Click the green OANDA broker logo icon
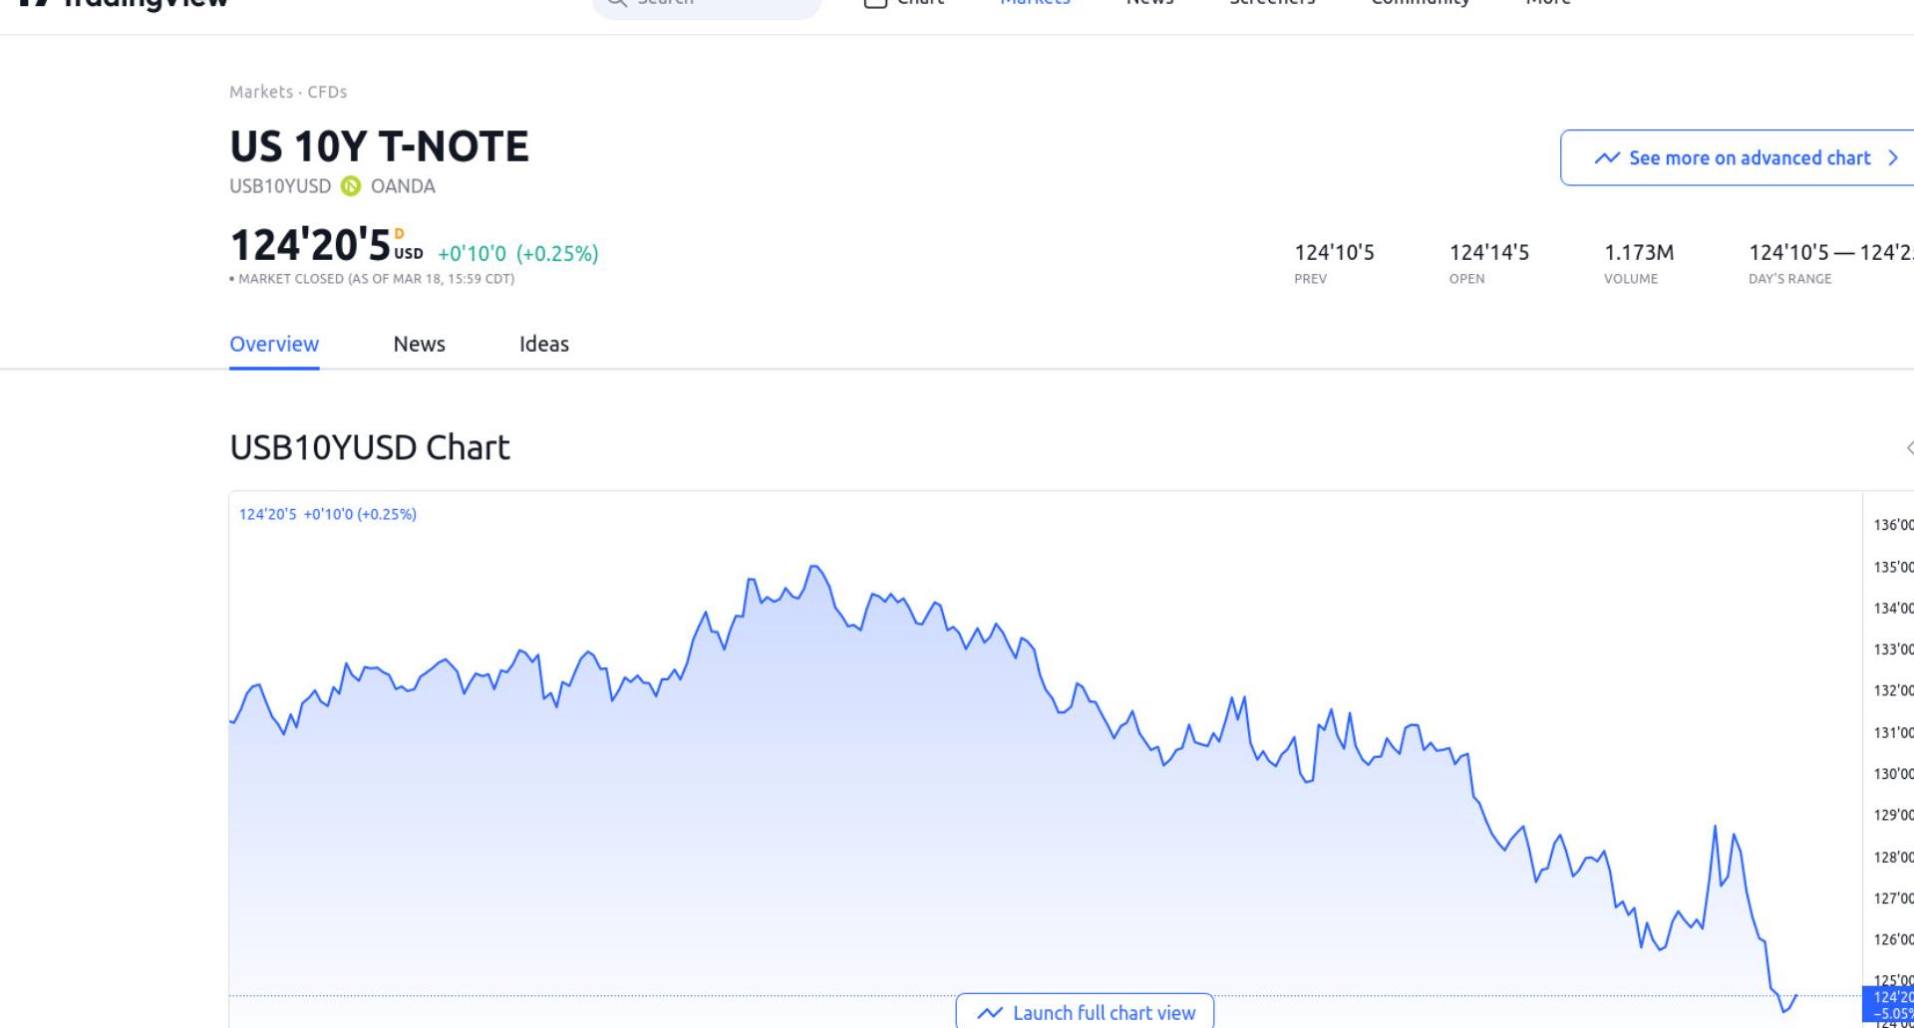This screenshot has height=1028, width=1914. [351, 186]
